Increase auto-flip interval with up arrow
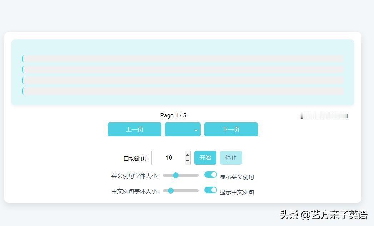The image size is (374, 226). point(188,155)
